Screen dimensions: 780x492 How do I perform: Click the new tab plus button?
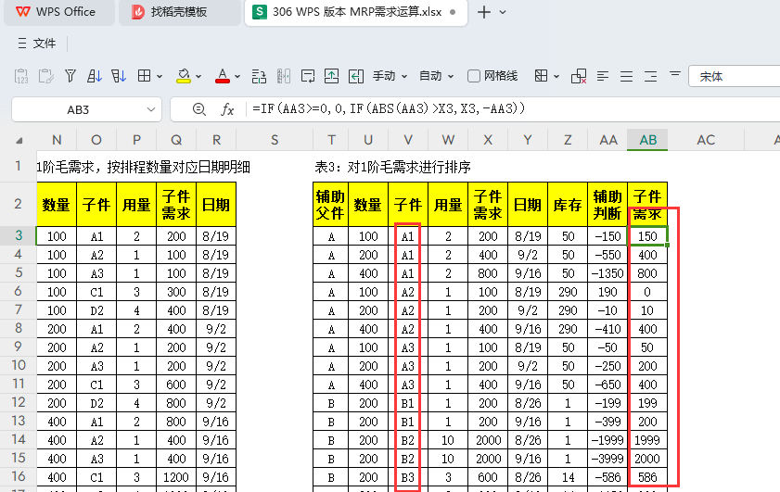coord(483,12)
